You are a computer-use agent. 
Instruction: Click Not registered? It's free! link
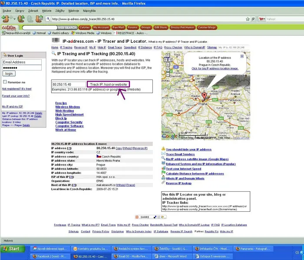(x=17, y=89)
